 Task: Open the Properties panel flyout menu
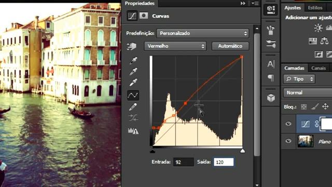coord(255,4)
